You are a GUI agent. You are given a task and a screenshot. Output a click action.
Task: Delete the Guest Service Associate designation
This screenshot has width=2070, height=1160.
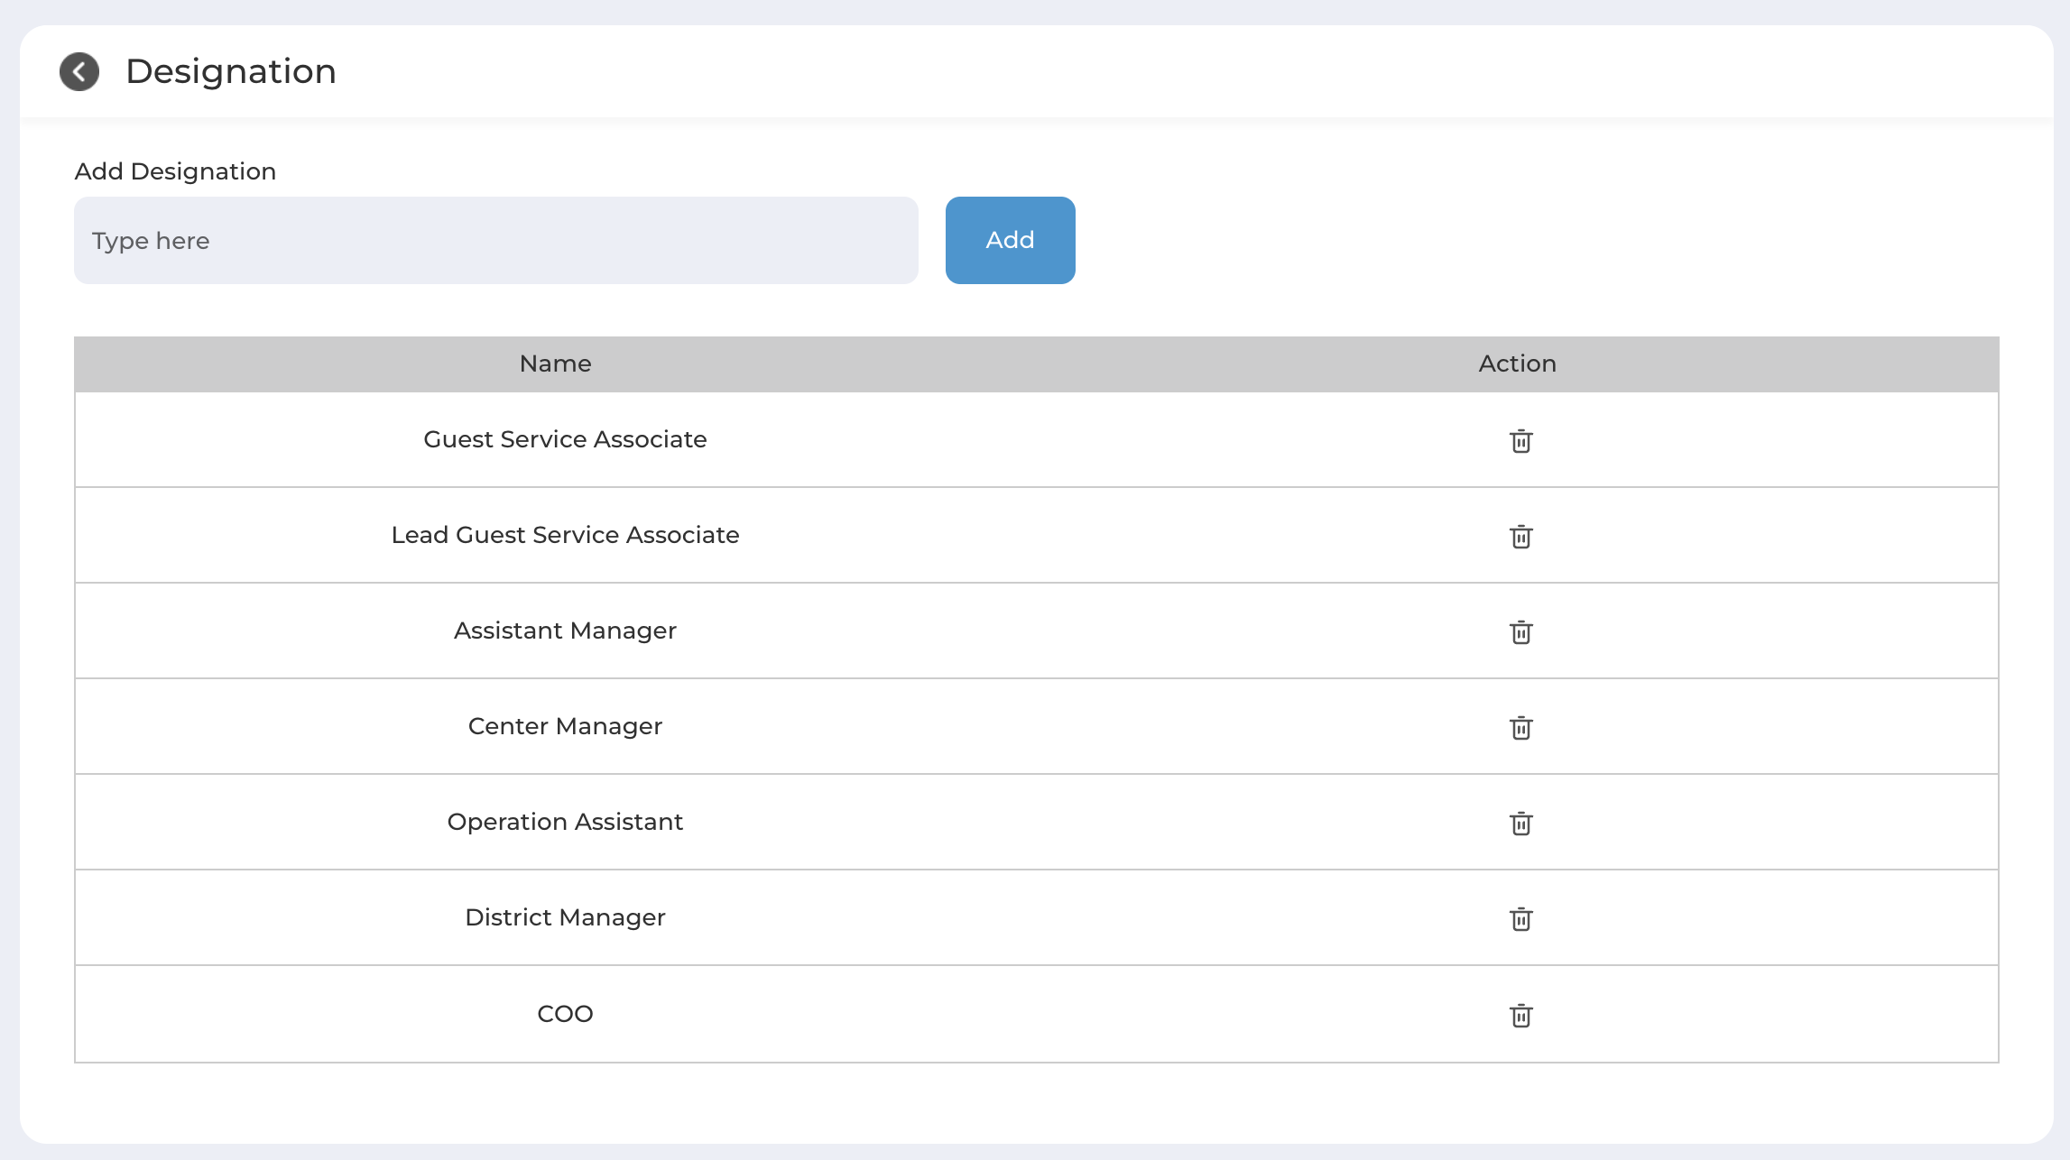click(1520, 440)
